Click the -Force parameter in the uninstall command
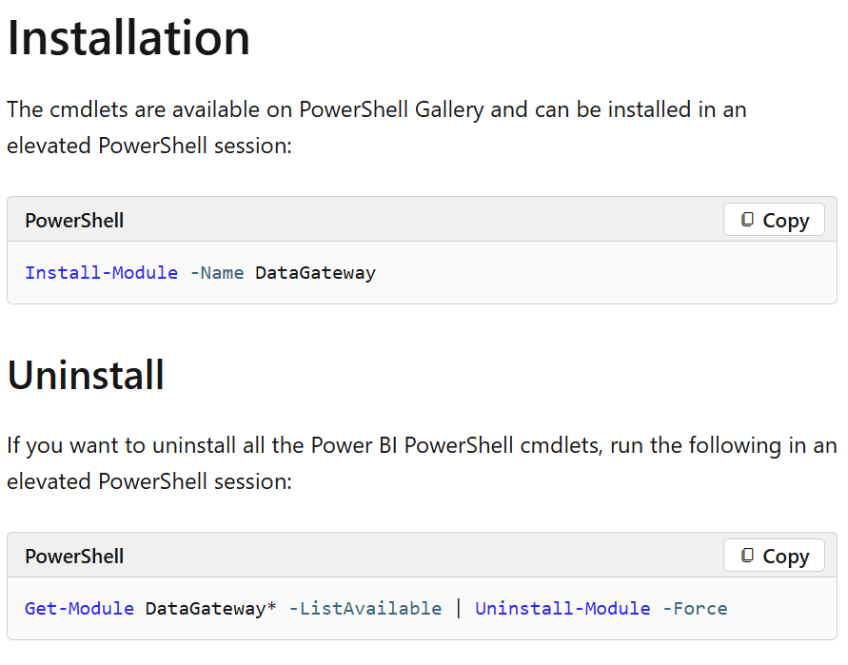Viewport: 848px width, 665px height. (695, 608)
